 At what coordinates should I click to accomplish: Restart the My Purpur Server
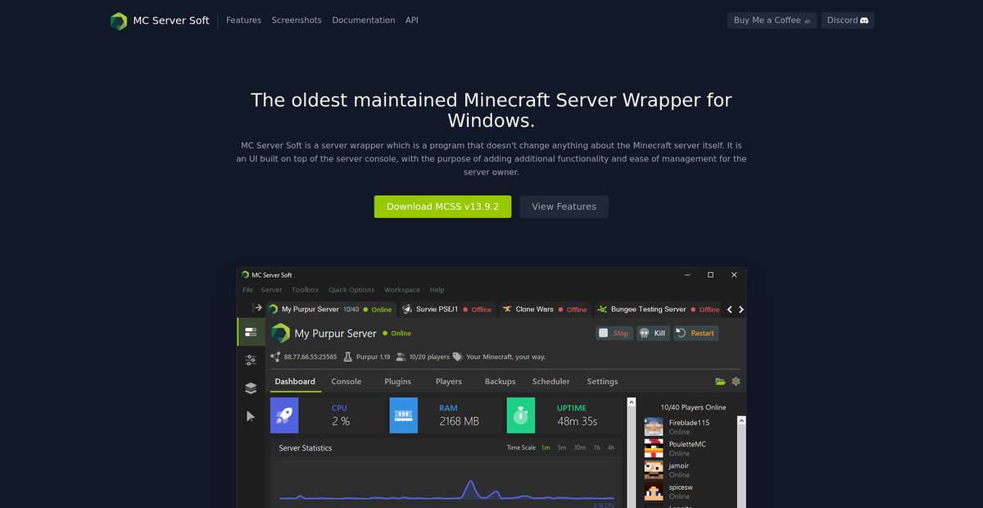point(696,333)
